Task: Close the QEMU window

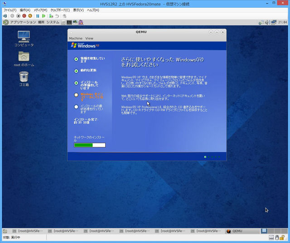Action: [x=223, y=32]
